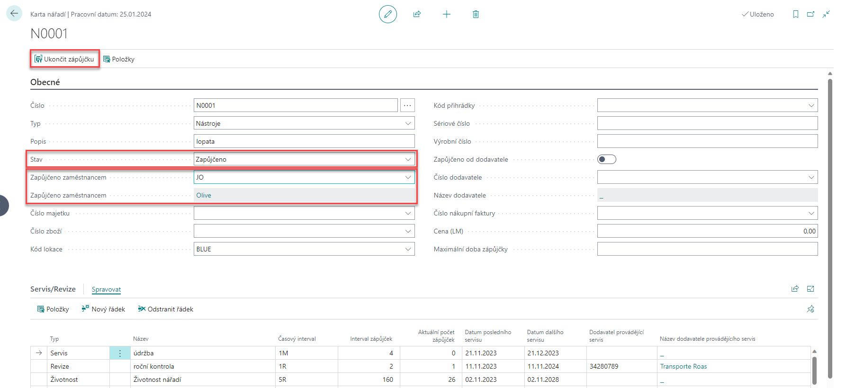Click the bookmark icon at top right
Viewport: 846px width, 388px height.
(x=795, y=14)
